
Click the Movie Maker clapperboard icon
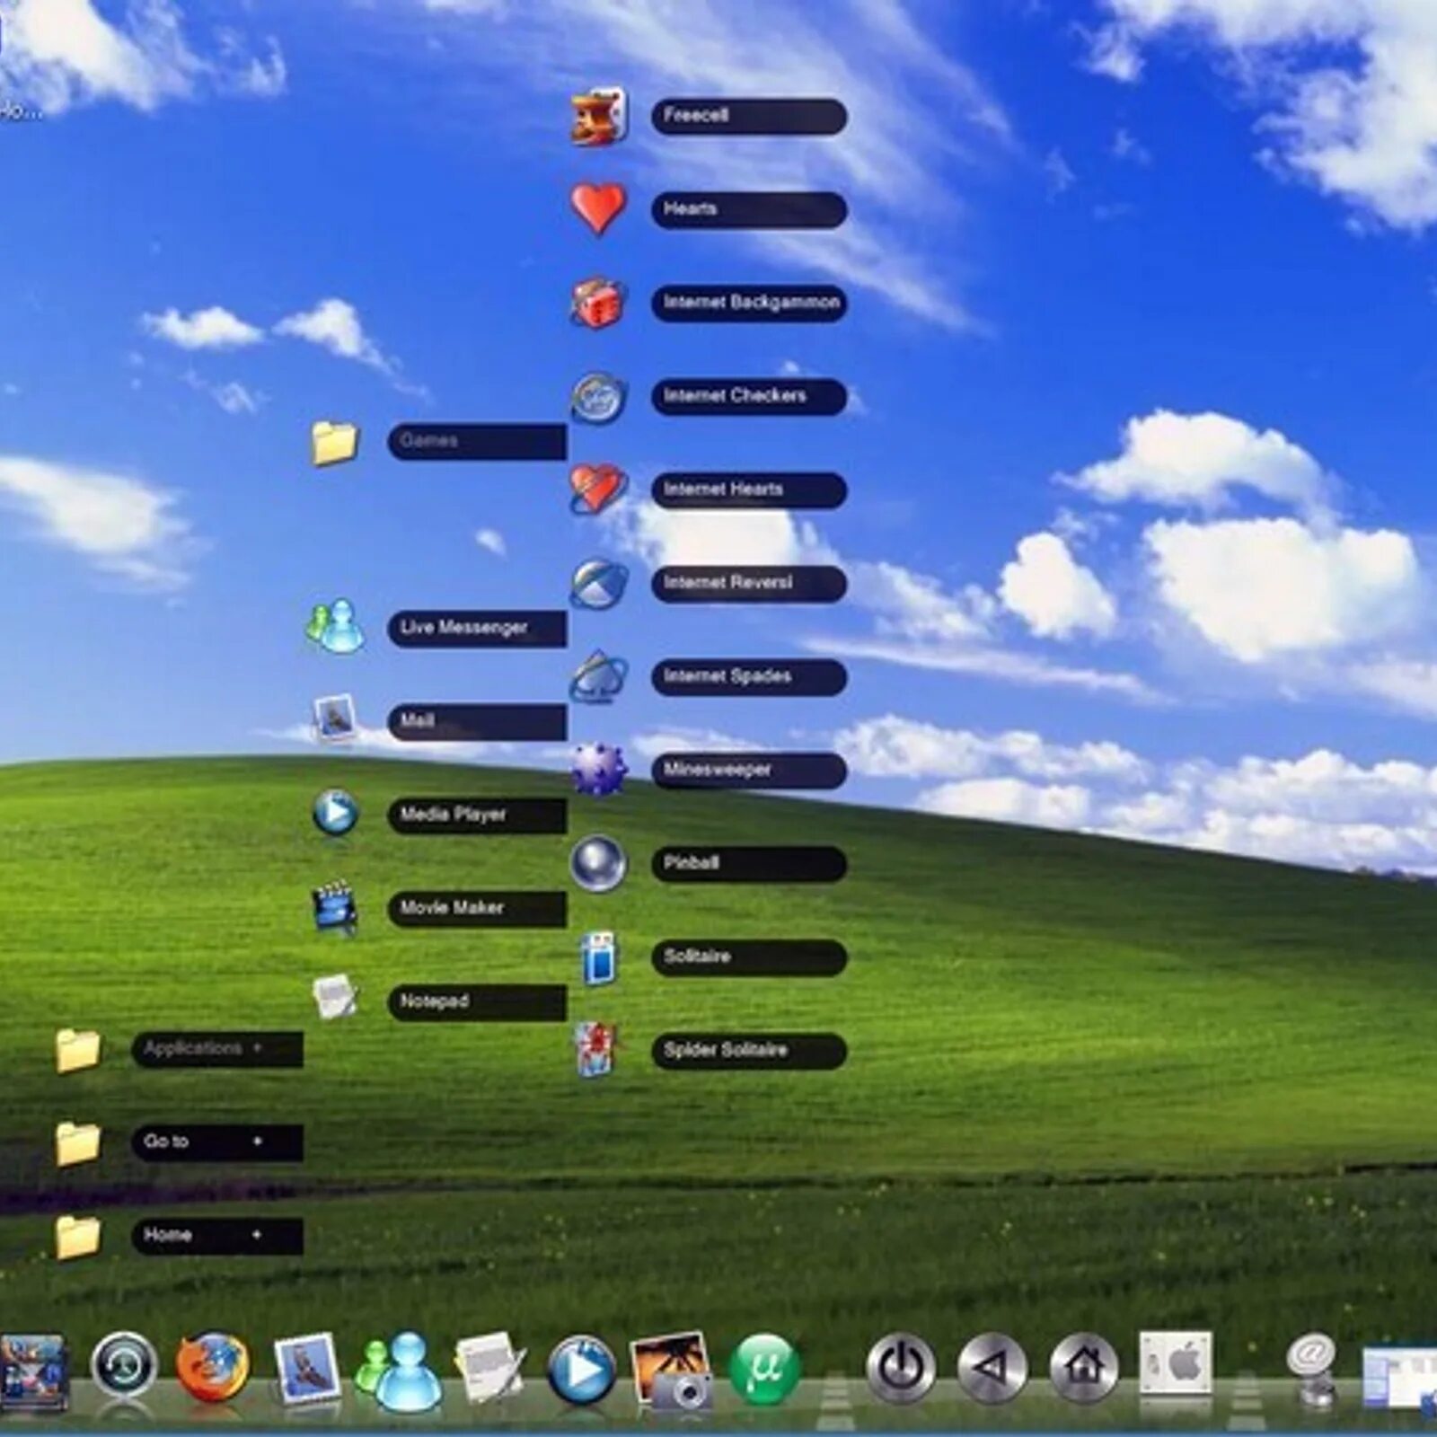click(x=335, y=907)
